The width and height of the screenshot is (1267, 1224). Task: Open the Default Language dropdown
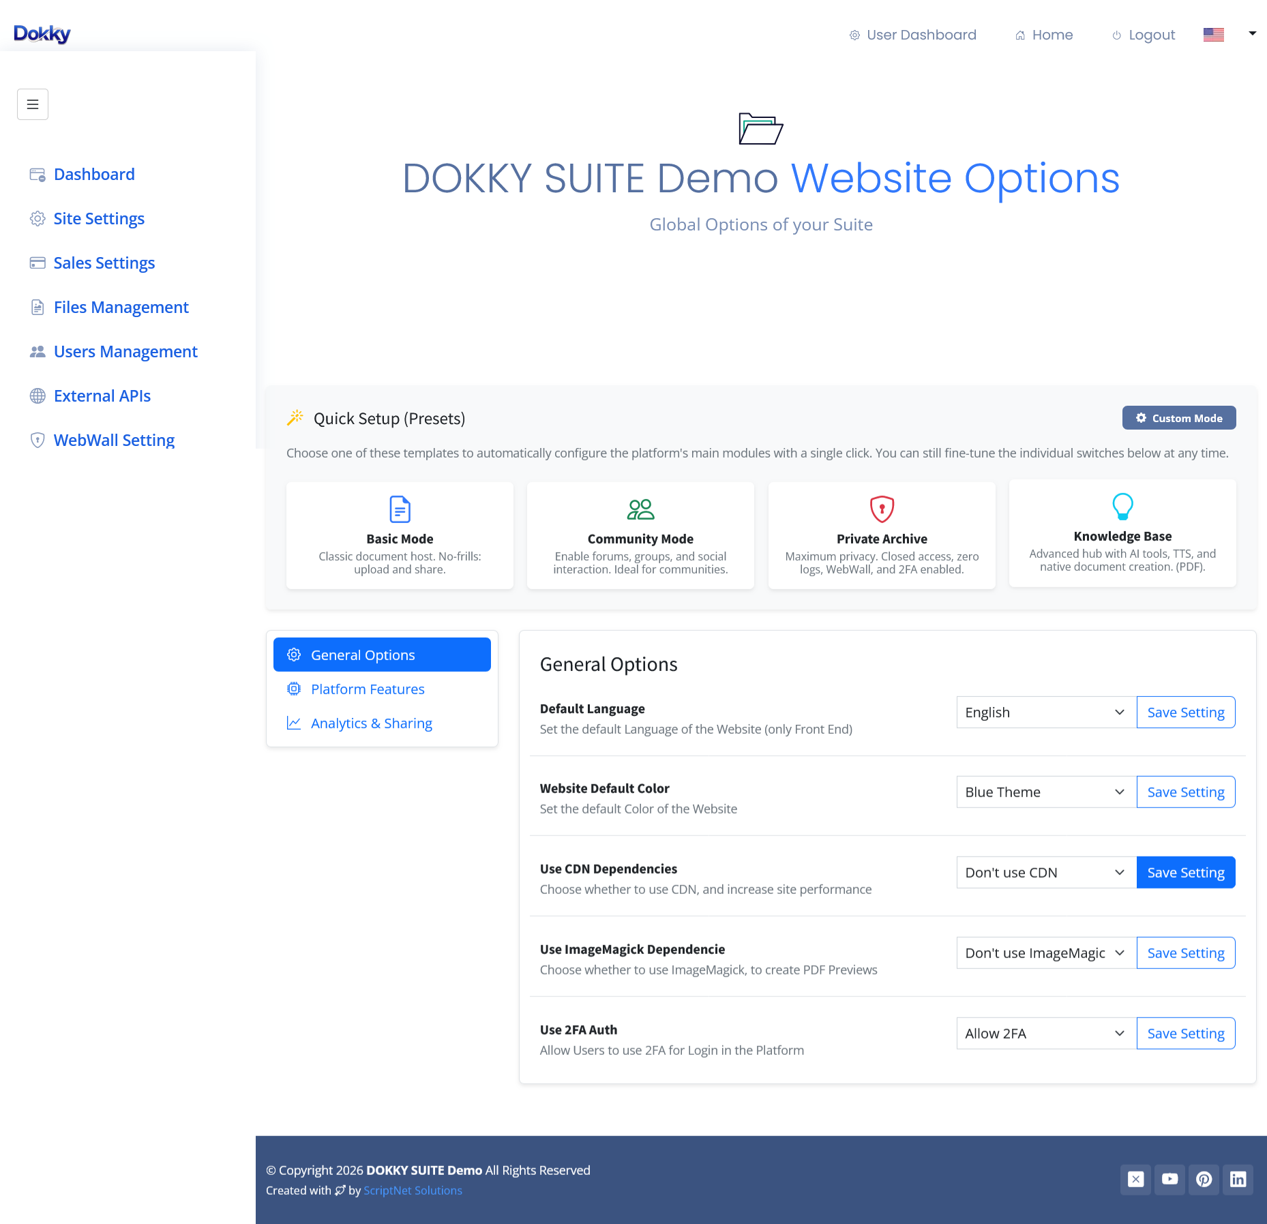[1046, 713]
